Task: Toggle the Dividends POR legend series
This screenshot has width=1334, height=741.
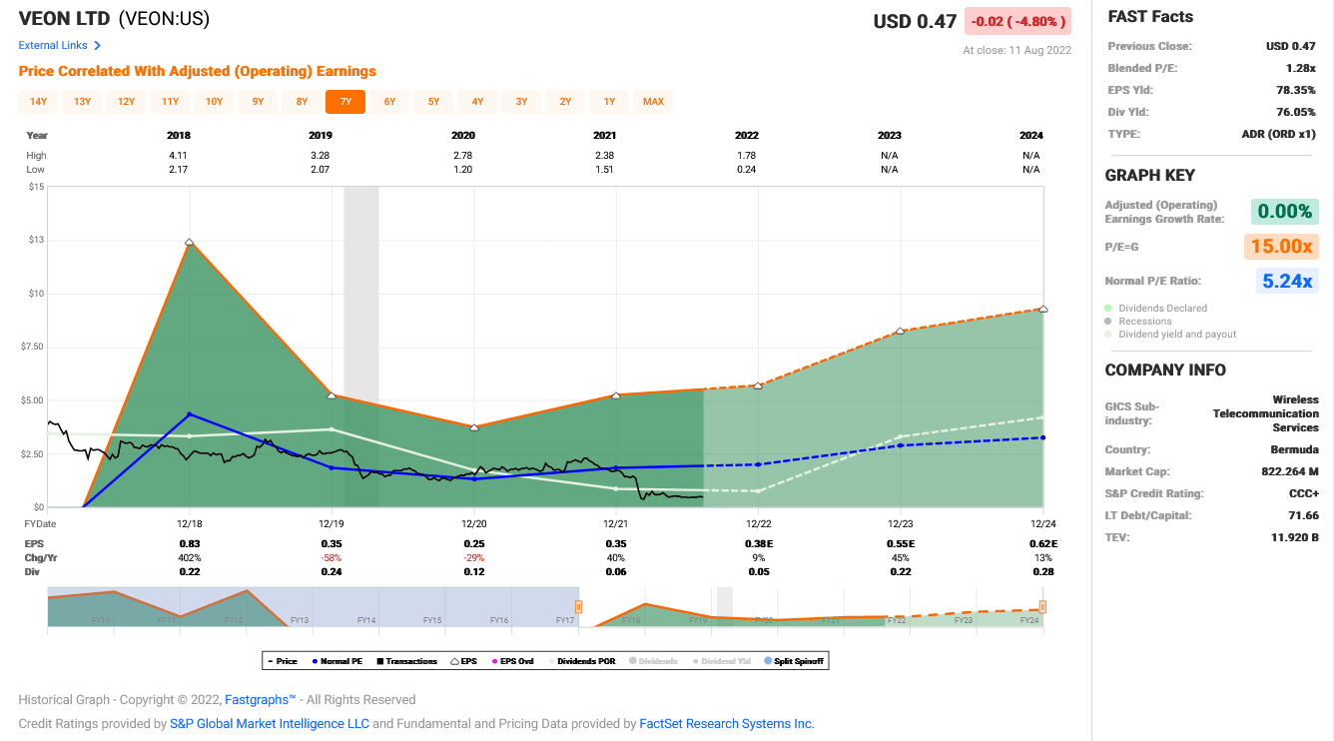Action: [x=582, y=661]
